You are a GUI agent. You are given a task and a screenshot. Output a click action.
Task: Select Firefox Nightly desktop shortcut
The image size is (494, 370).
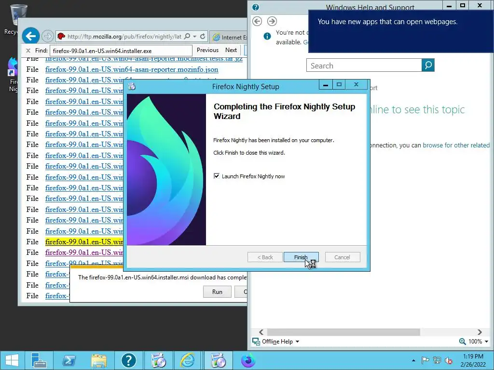[13, 75]
